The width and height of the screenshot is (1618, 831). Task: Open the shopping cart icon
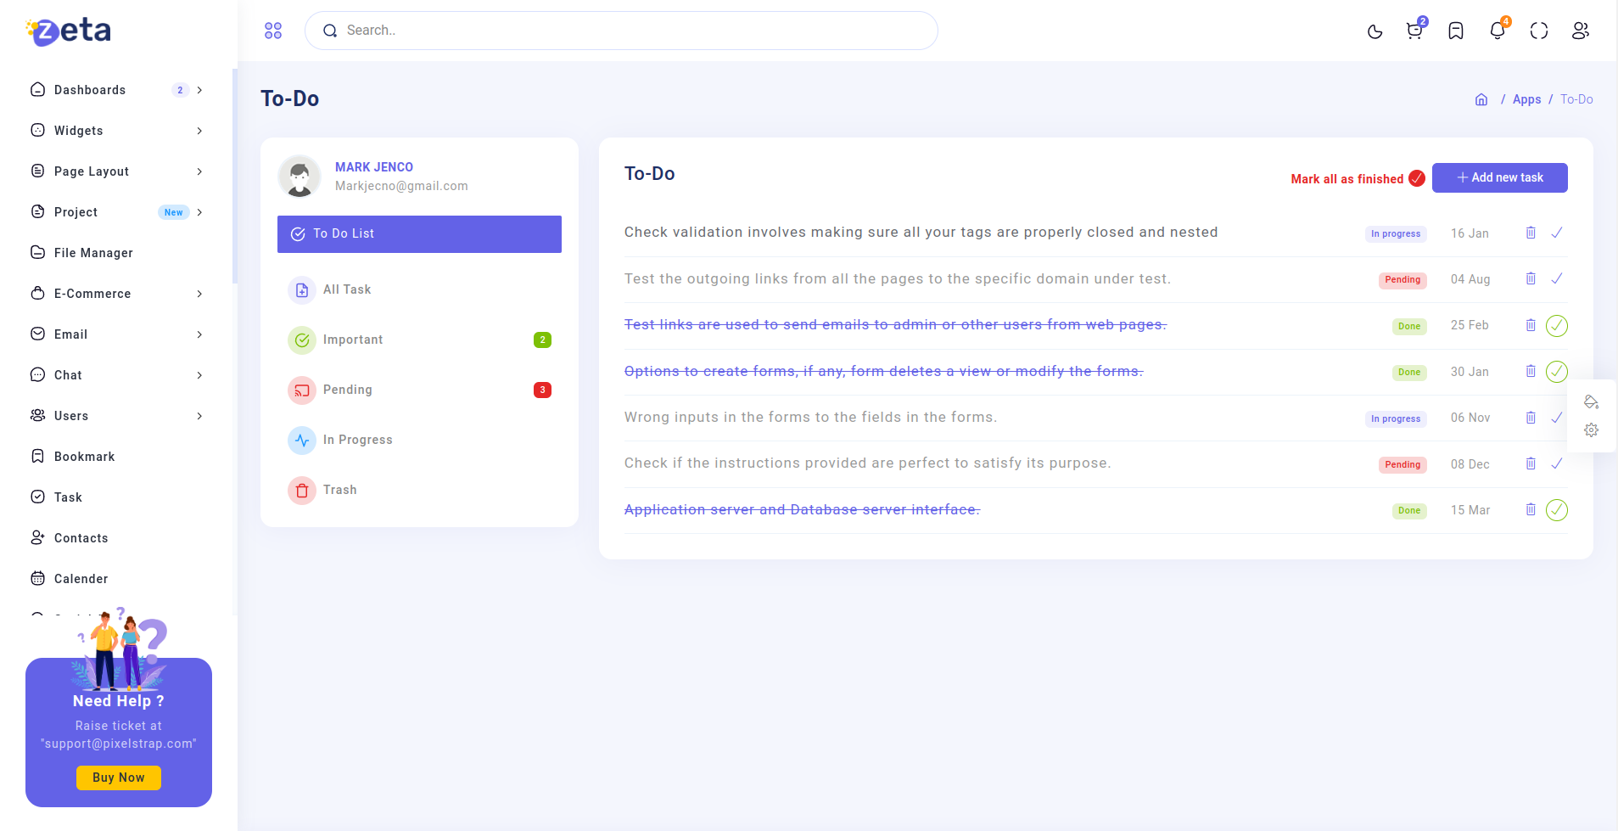pyautogui.click(x=1414, y=31)
